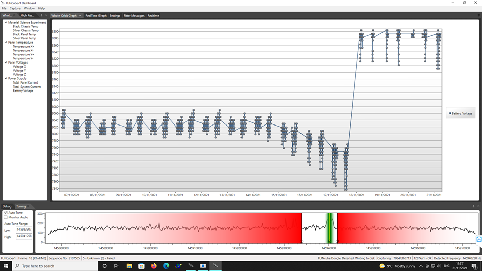482x271 pixels.
Task: Click the TeamViewer icon at right edge
Action: point(479,239)
